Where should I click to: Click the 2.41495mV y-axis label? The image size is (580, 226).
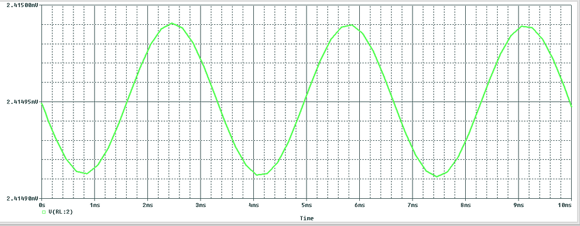tap(22, 102)
